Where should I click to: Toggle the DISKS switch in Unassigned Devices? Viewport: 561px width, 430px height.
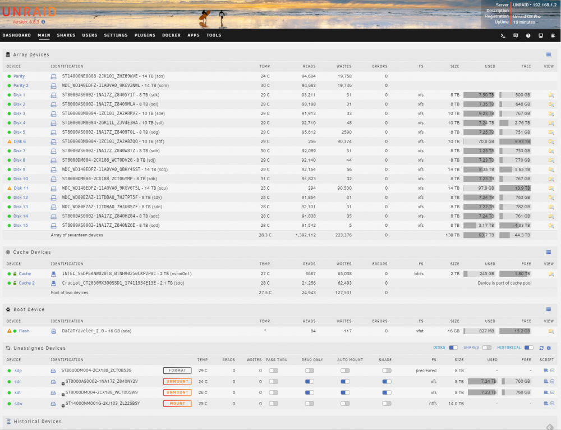pos(453,347)
